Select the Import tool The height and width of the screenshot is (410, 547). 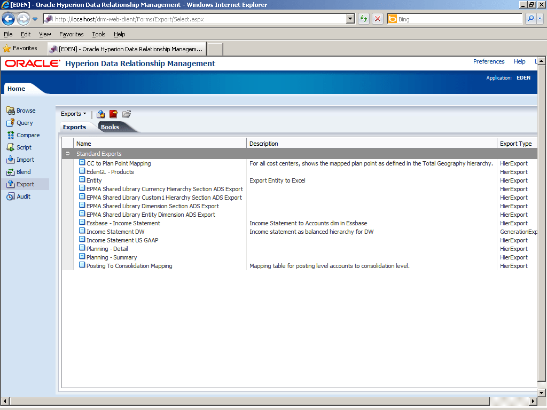22,160
